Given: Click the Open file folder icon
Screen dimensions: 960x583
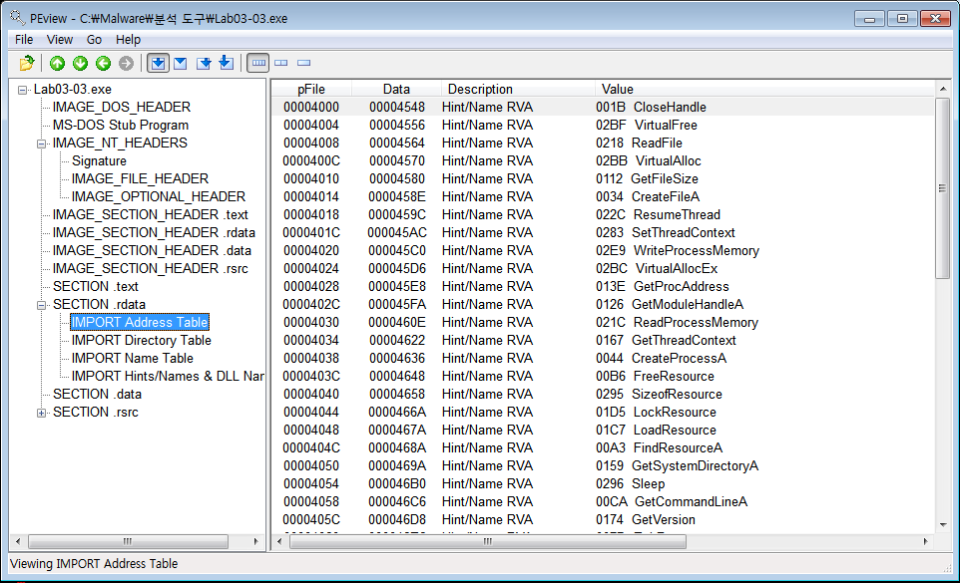Looking at the screenshot, I should (x=26, y=63).
